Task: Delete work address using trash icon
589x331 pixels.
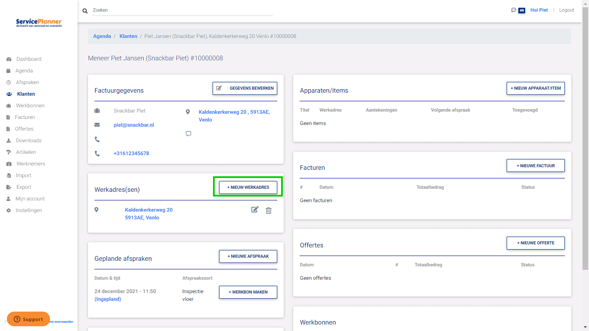Action: pyautogui.click(x=269, y=210)
